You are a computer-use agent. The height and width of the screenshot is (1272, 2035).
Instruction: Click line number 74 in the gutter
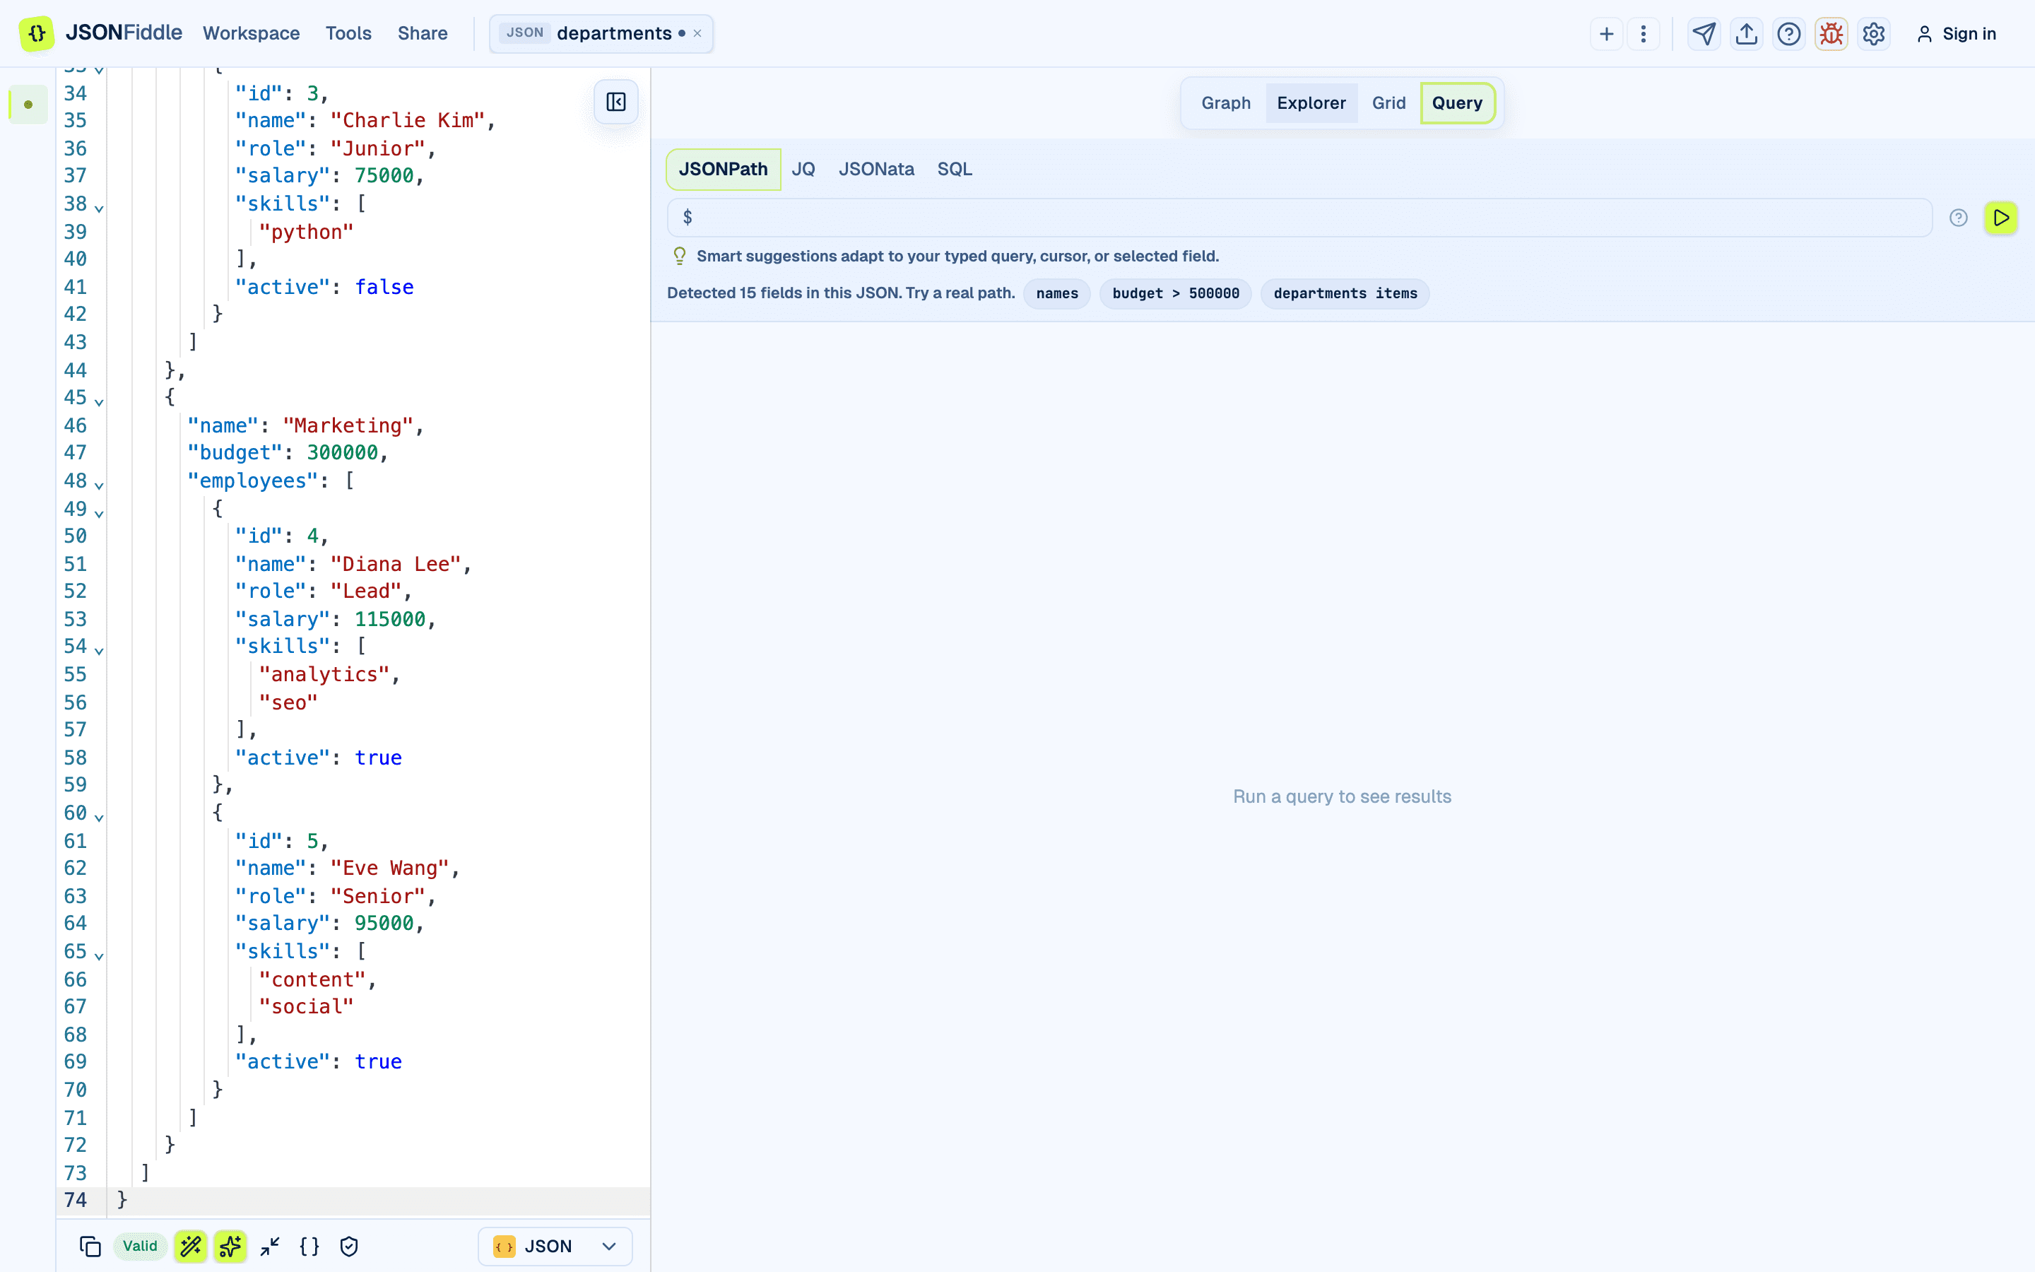pos(76,1200)
